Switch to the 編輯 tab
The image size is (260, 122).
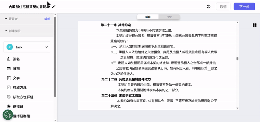tap(148, 17)
